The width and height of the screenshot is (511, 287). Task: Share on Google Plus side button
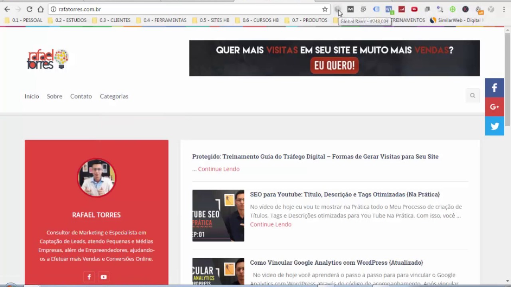tap(495, 107)
